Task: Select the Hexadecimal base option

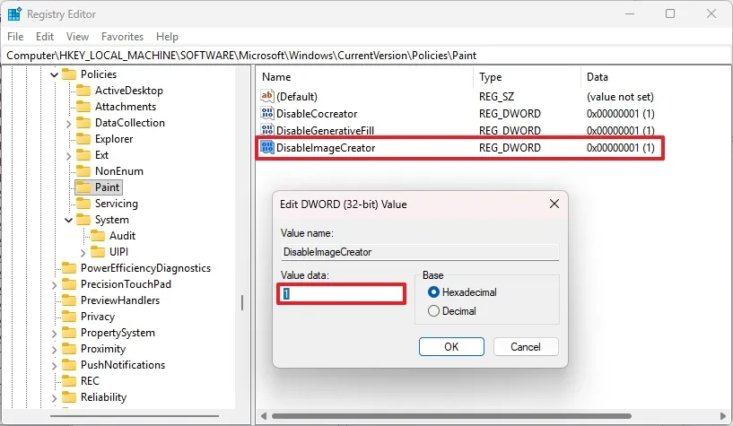Action: (433, 292)
